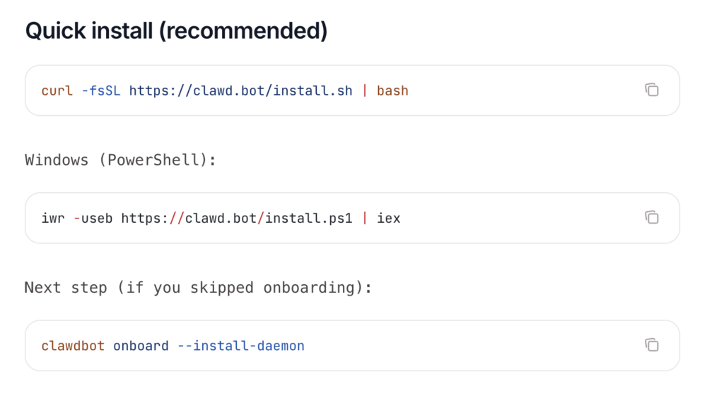Viewport: 724px width, 396px height.
Task: Click the iex keyword in PowerShell block
Action: click(389, 219)
